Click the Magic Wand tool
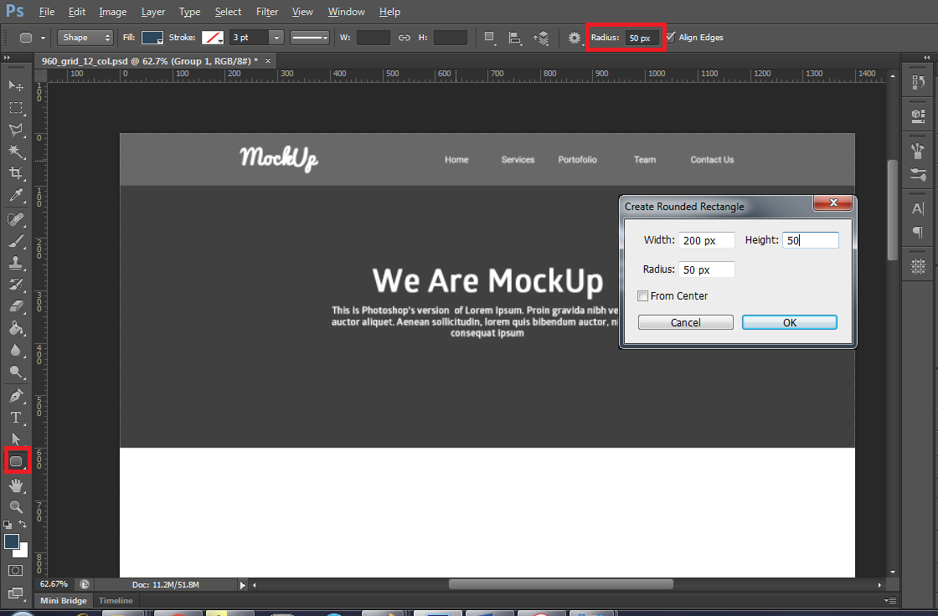The height and width of the screenshot is (616, 938). coord(15,151)
